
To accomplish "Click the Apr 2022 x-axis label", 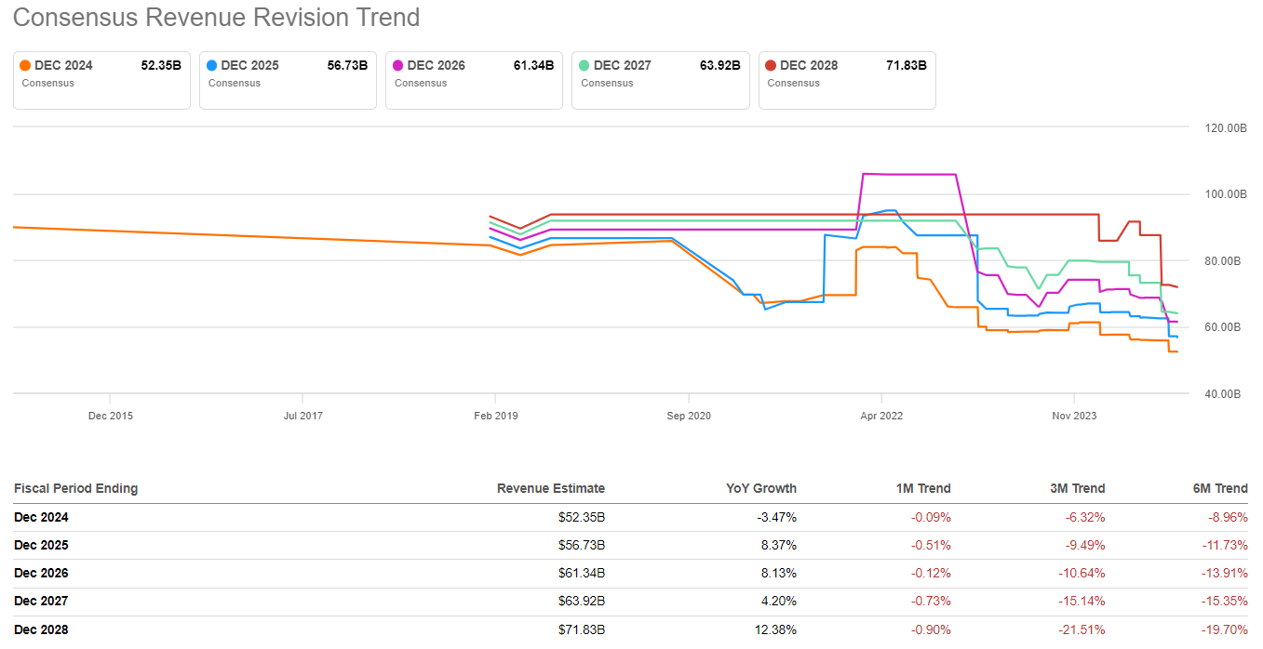I will [x=880, y=416].
